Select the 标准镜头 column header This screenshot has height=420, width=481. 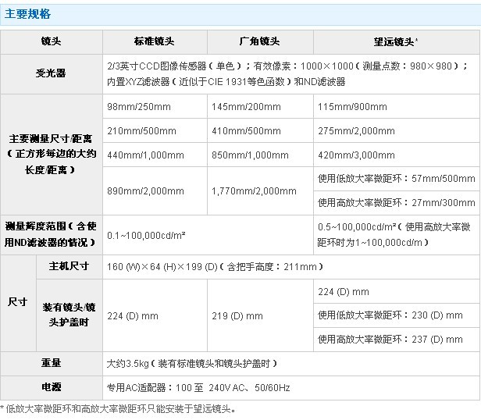pos(155,41)
